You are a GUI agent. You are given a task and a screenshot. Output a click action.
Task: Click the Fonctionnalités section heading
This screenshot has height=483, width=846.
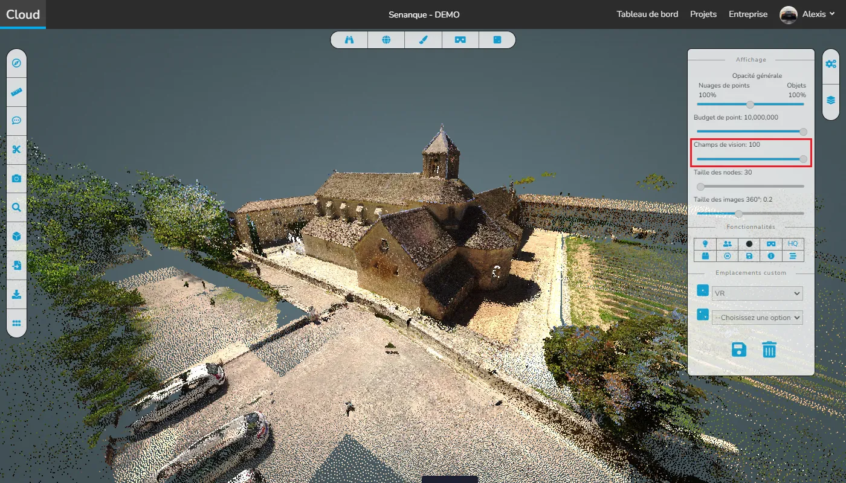click(751, 227)
